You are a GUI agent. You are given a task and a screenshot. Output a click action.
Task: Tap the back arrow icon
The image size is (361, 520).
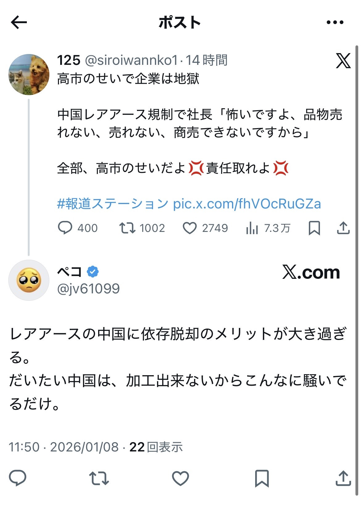point(19,22)
